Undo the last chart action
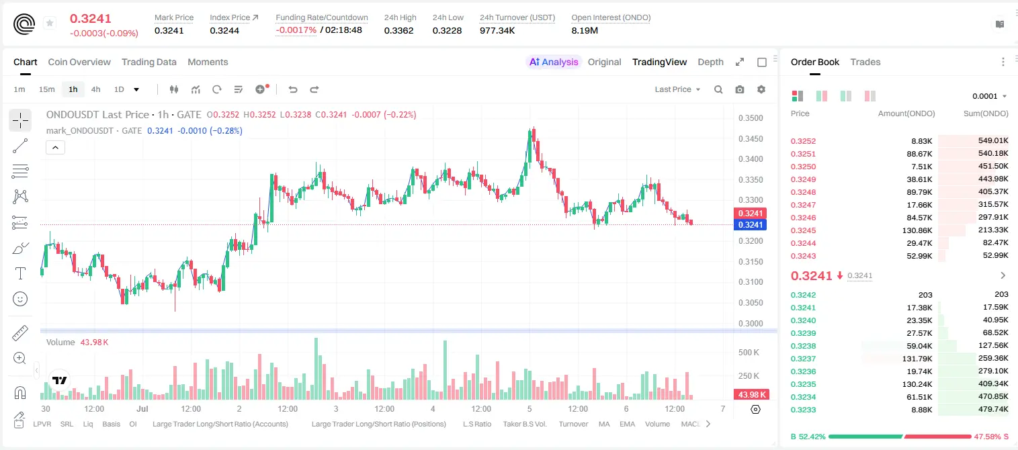This screenshot has width=1018, height=450. click(x=293, y=89)
